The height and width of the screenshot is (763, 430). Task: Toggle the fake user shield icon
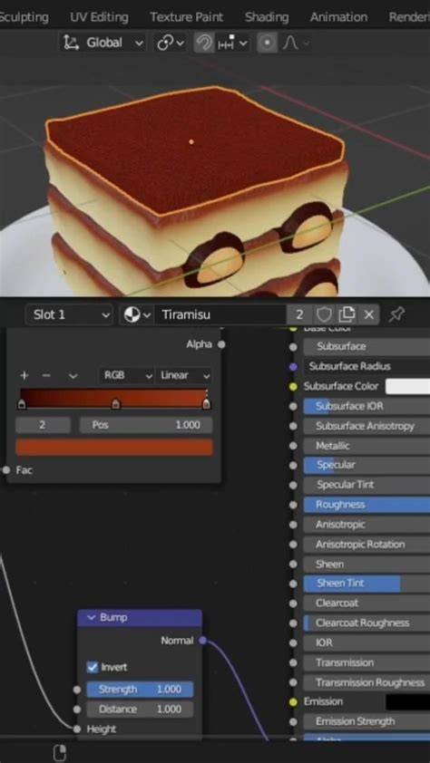[x=324, y=314]
